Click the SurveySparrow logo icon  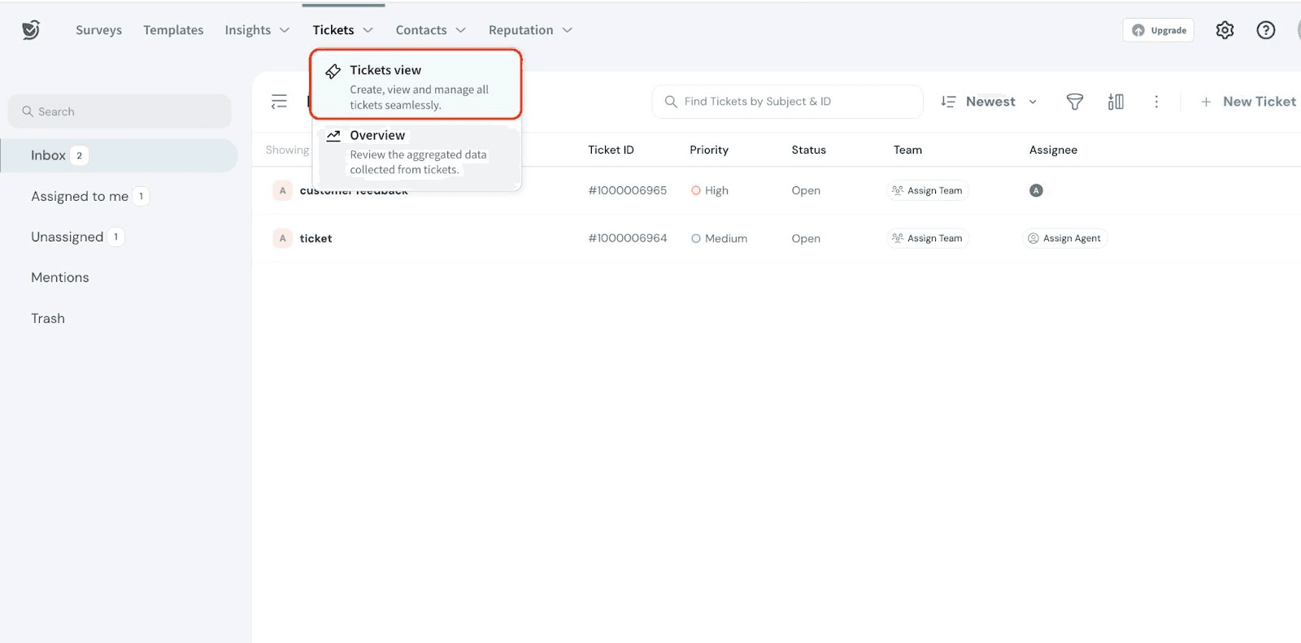[31, 30]
